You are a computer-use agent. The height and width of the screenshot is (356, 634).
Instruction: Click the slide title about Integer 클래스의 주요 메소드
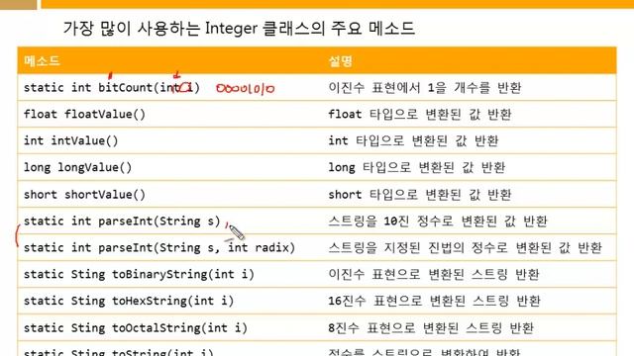coord(239,29)
